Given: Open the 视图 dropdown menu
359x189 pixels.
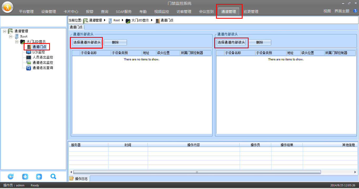Looking at the screenshot, I should 327,11.
